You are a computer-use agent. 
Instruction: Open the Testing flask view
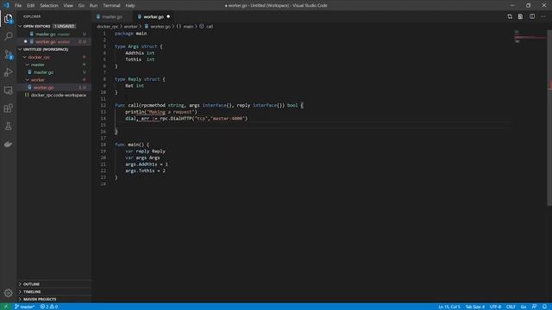(8, 127)
